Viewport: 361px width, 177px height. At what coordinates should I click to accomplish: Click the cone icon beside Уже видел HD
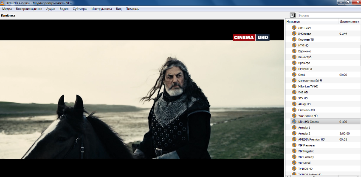coord(294,116)
